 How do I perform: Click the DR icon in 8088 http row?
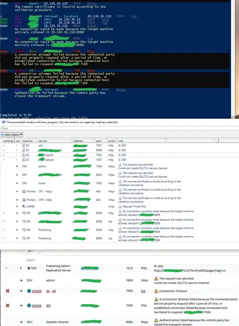[x=24, y=213]
